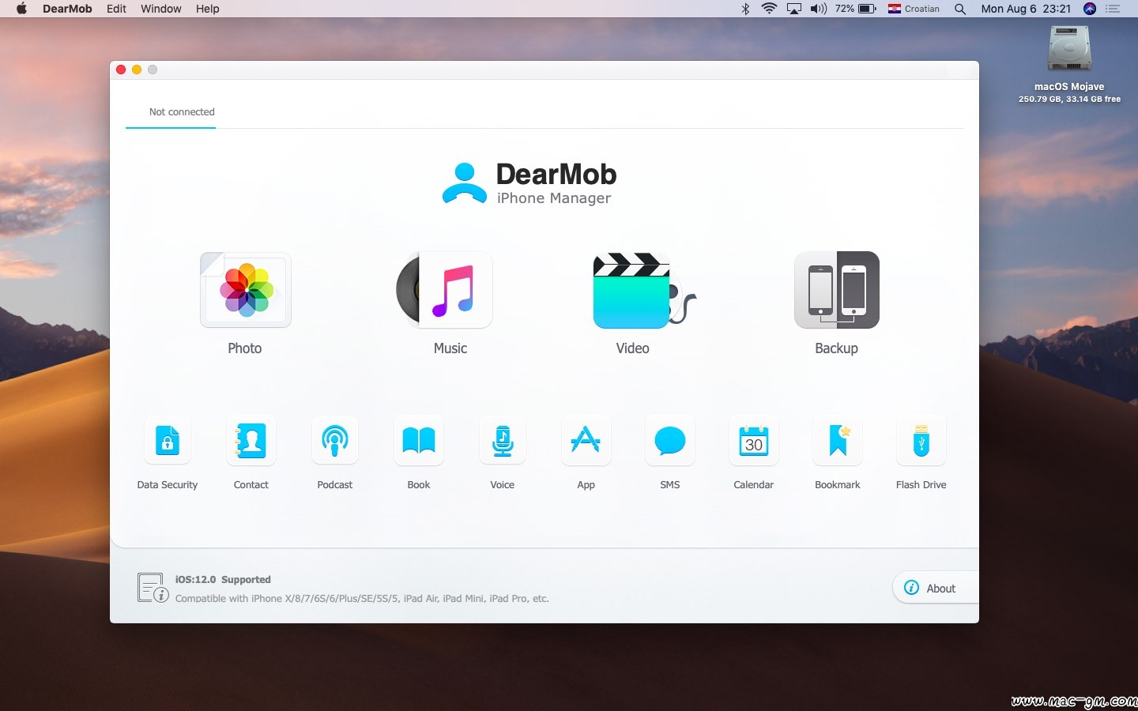Open the Book icon
The height and width of the screenshot is (711, 1138).
(x=419, y=441)
